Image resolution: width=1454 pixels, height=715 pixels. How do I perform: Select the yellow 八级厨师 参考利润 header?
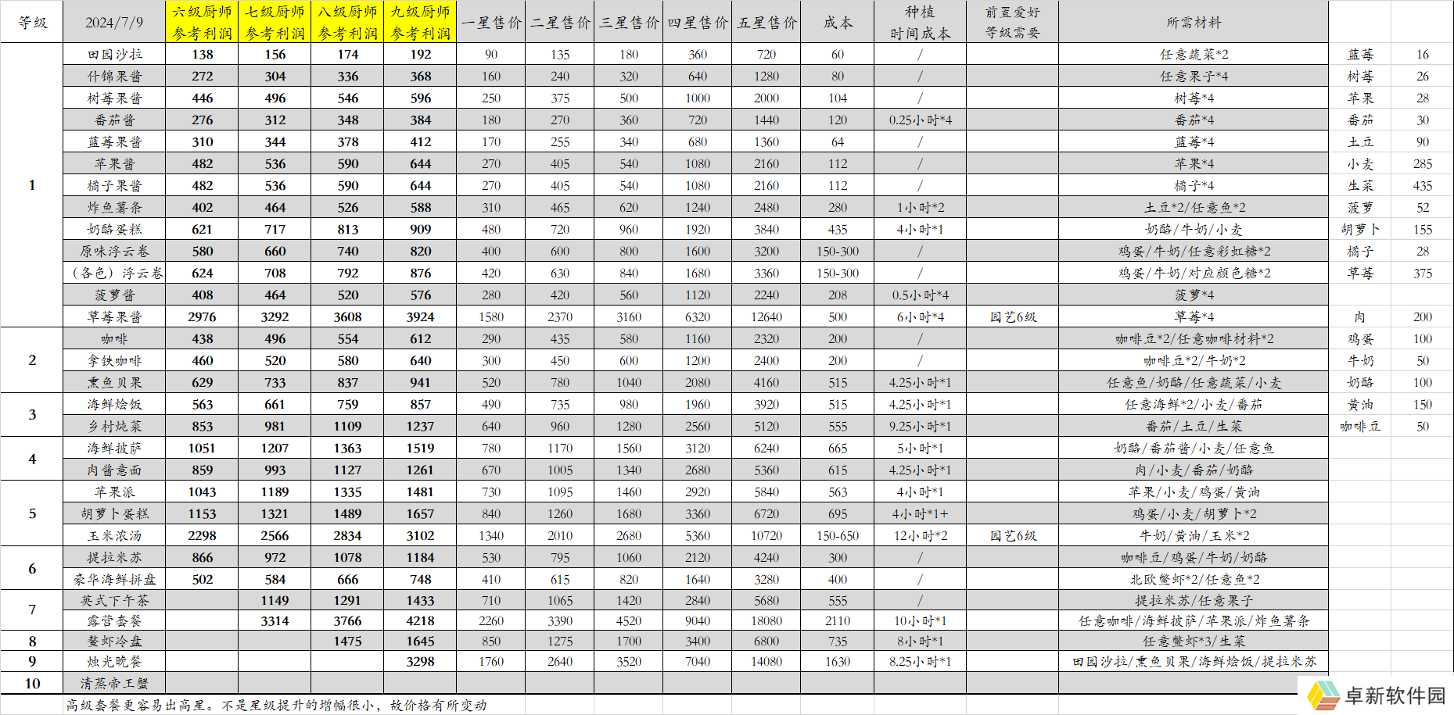coord(347,22)
